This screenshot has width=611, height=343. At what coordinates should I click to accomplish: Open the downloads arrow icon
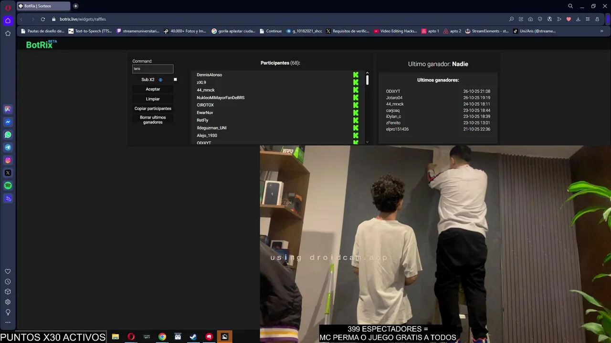pos(578,19)
